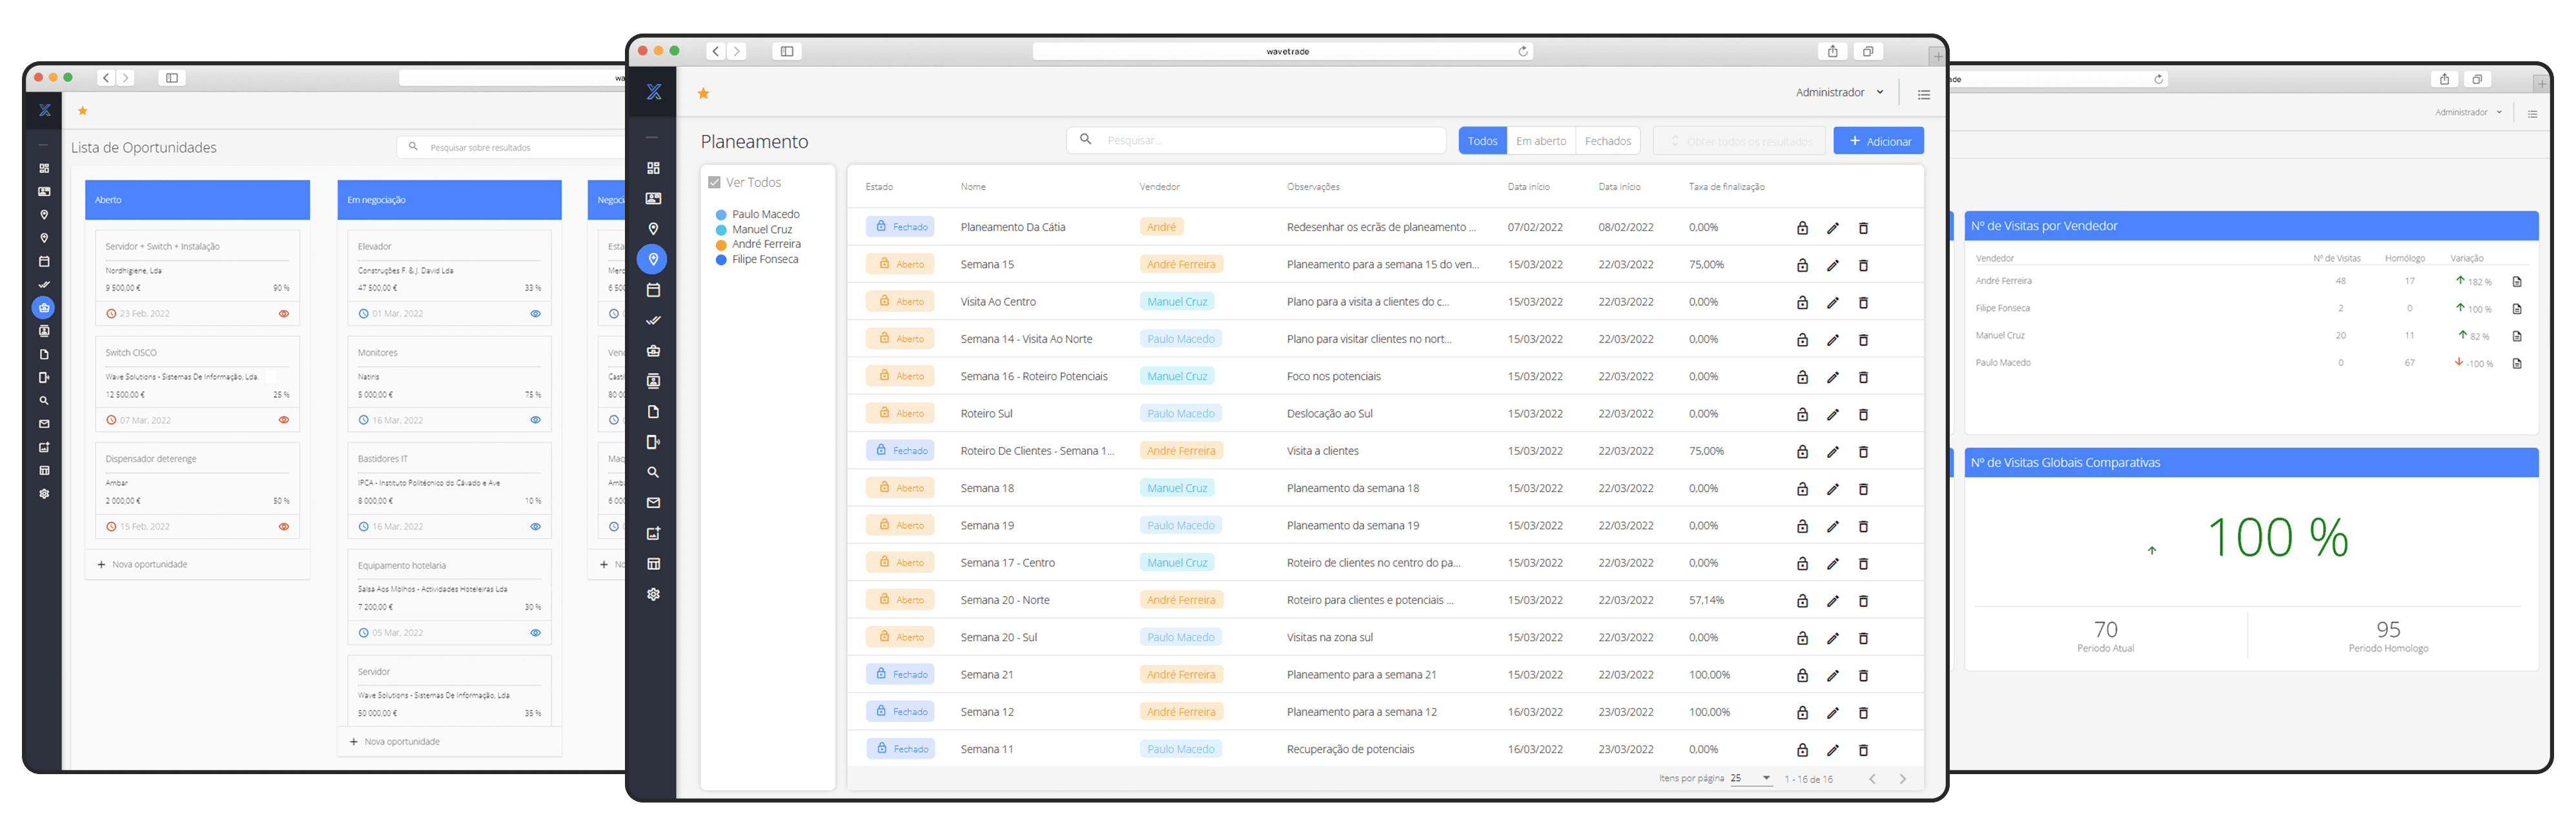Toggle André Ferreira vendor filter dot
The image size is (2576, 838).
720,244
